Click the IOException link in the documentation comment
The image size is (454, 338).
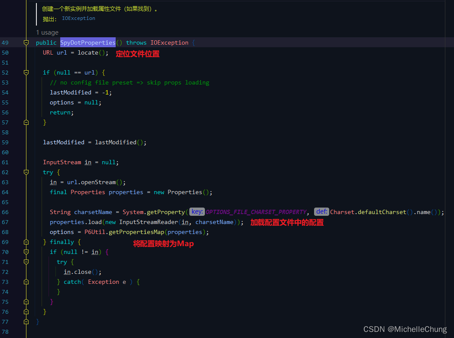78,18
